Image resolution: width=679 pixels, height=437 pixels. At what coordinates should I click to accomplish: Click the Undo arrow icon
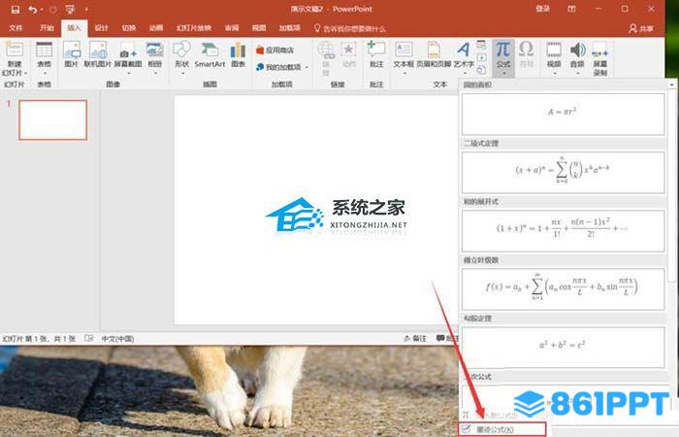[32, 9]
